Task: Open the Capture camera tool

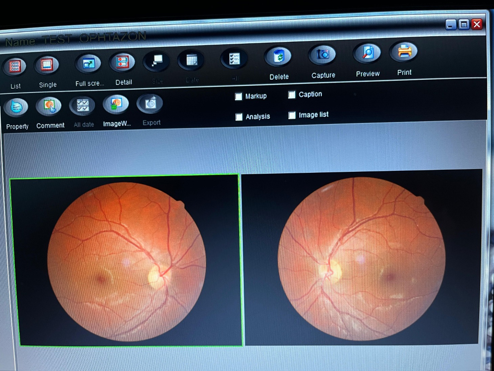Action: 322,55
